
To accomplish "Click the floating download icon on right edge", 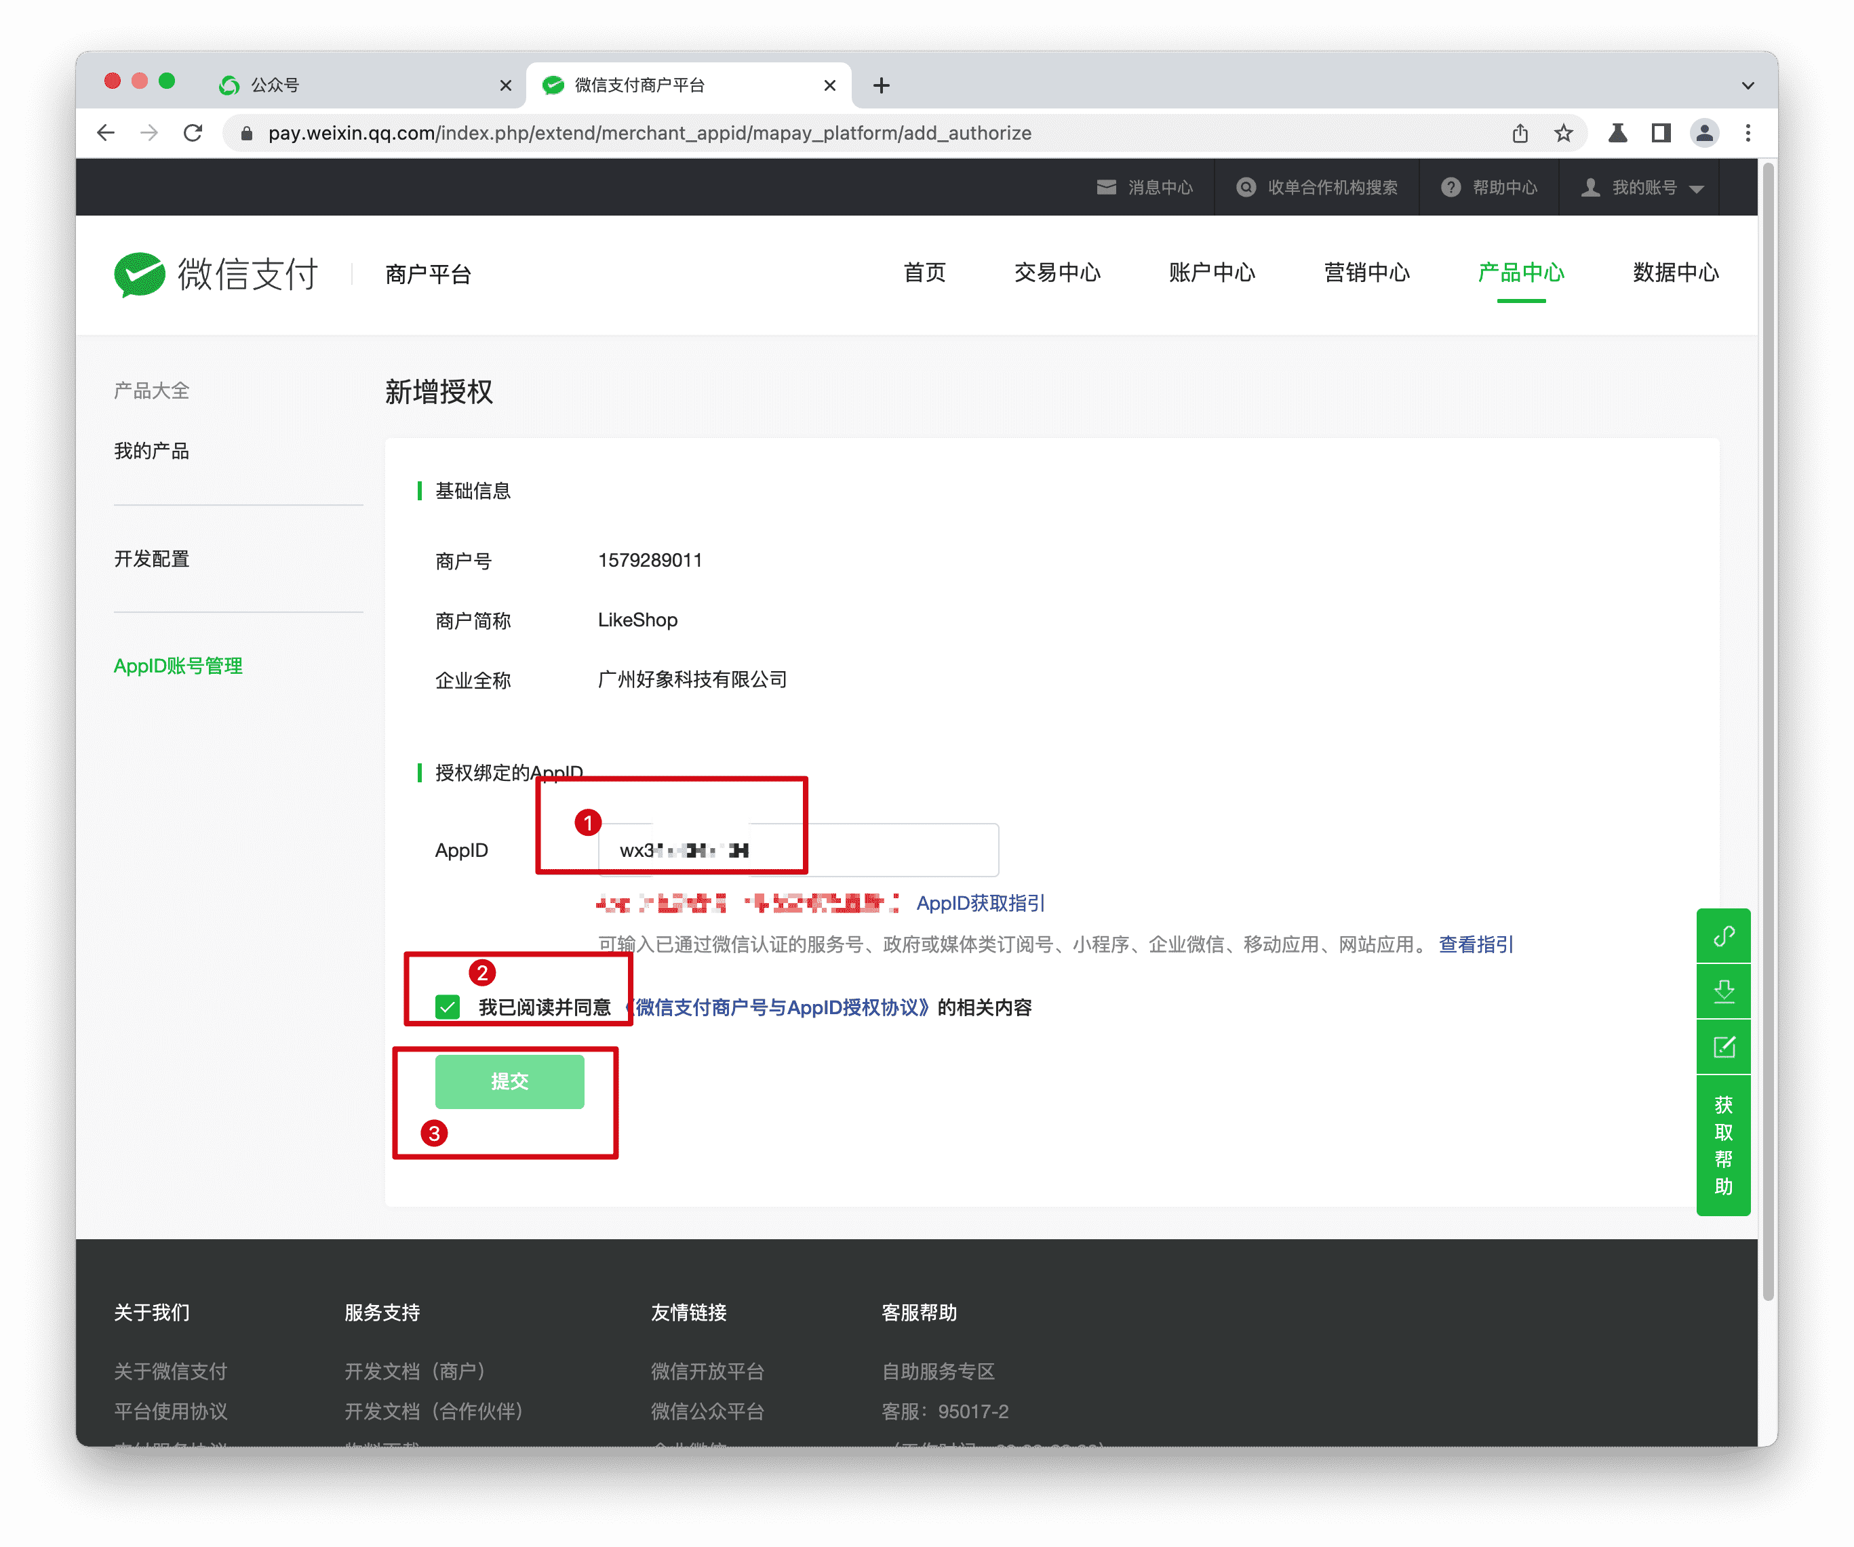I will pos(1723,991).
